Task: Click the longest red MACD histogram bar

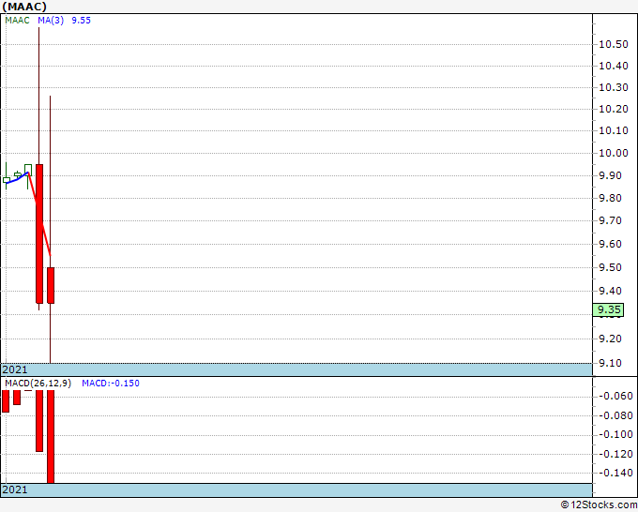Action: (51, 436)
